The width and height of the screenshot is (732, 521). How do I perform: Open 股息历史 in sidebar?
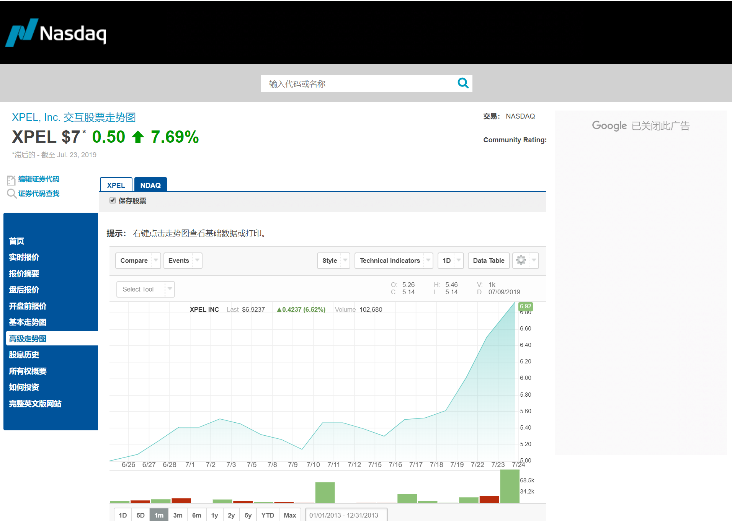pyautogui.click(x=24, y=355)
